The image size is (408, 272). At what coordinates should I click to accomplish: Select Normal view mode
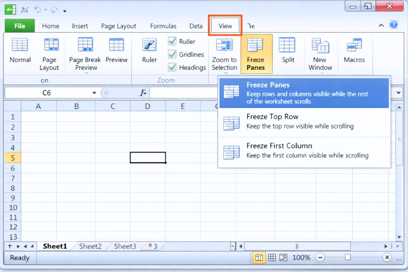tap(20, 52)
